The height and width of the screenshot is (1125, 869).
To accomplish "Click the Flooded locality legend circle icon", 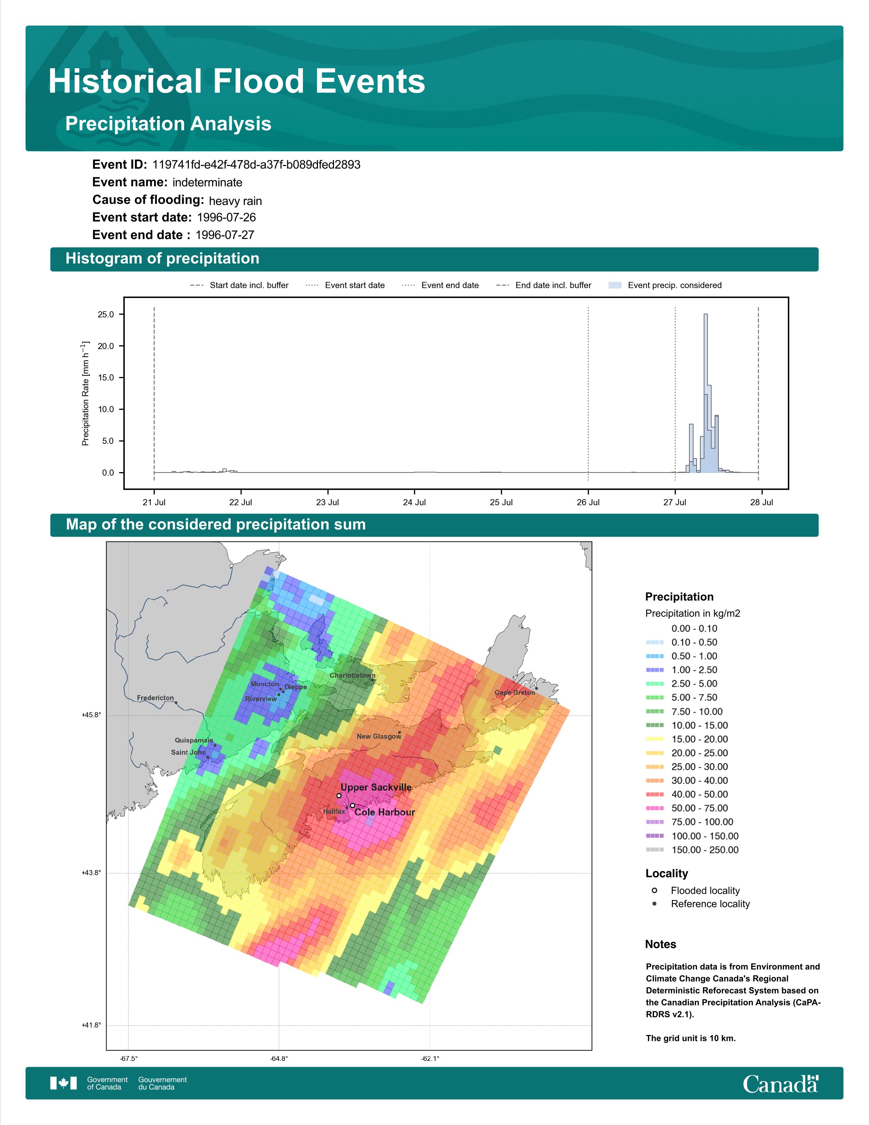I will click(654, 890).
